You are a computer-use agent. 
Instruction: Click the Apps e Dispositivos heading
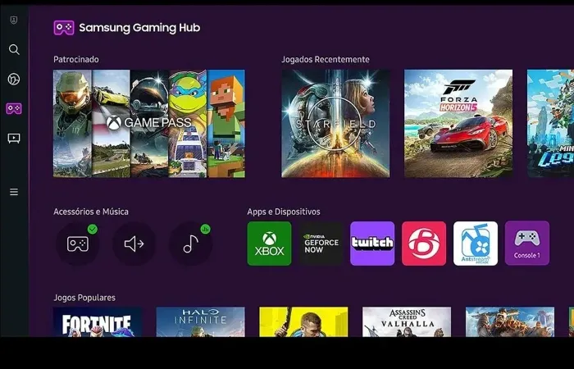[x=284, y=212]
